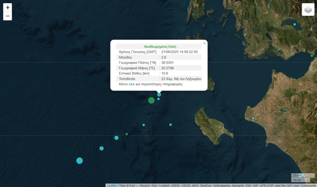Click the latitude value 38.0301
Image resolution: width=317 pixels, height=187 pixels.
(167, 63)
